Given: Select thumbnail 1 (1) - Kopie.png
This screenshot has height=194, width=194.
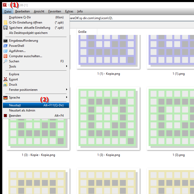Looking at the screenshot, I should (108, 52).
